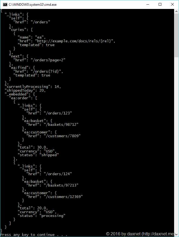Maximize the cmd.exe window
Image resolution: width=179 pixels, height=237 pixels.
tap(160, 4)
